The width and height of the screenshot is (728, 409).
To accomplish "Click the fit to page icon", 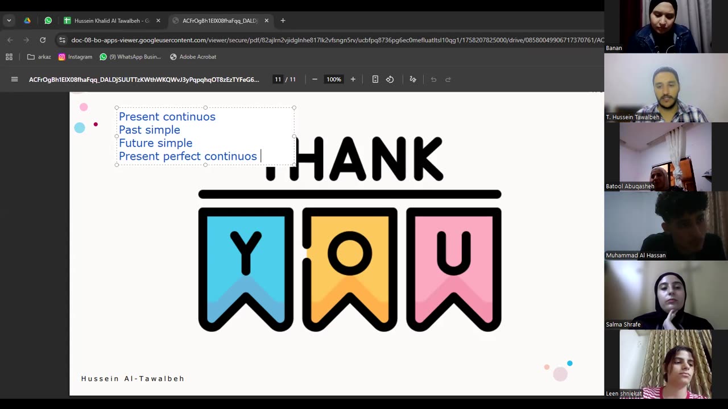I will pos(375,80).
